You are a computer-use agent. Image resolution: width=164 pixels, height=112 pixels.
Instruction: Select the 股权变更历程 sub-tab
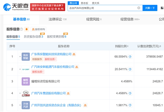pyautogui.click(x=57, y=37)
